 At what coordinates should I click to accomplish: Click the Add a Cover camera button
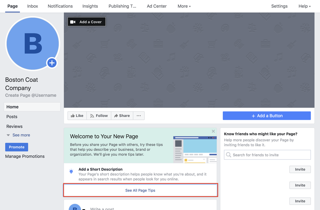(x=86, y=22)
